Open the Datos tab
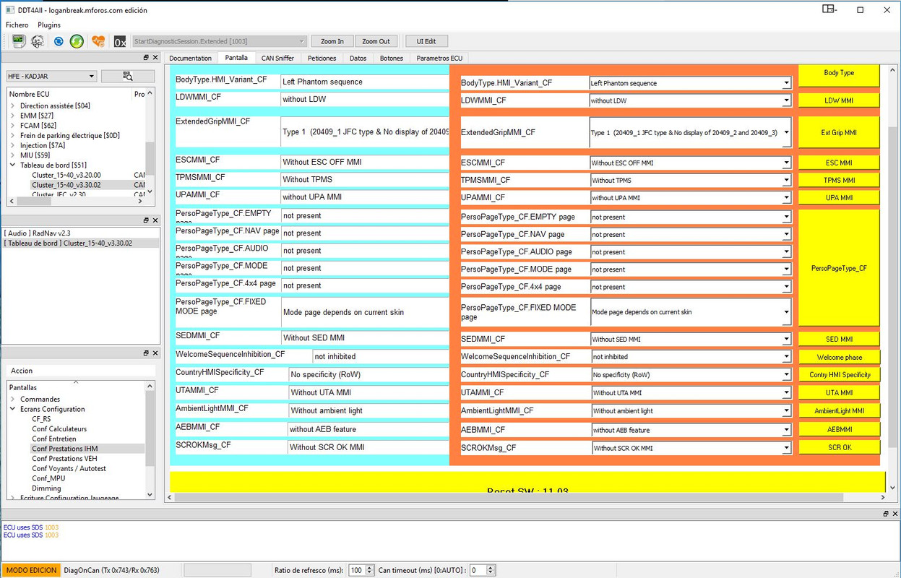The image size is (901, 578). (x=358, y=58)
